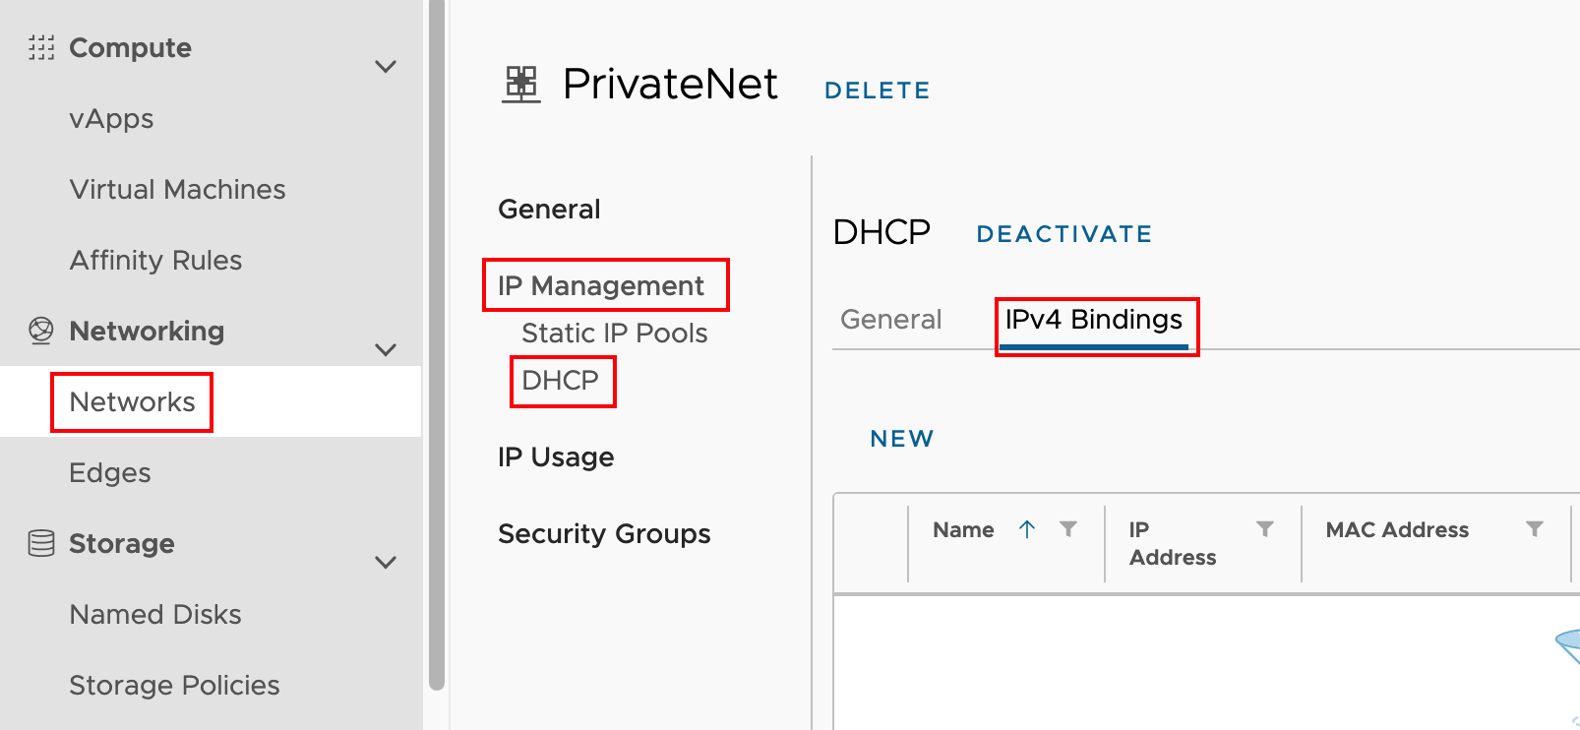
Task: Open Edges from the Networking section
Action: (109, 472)
